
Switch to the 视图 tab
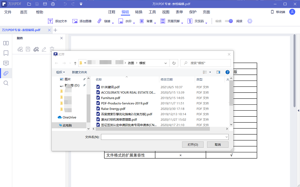point(166,12)
